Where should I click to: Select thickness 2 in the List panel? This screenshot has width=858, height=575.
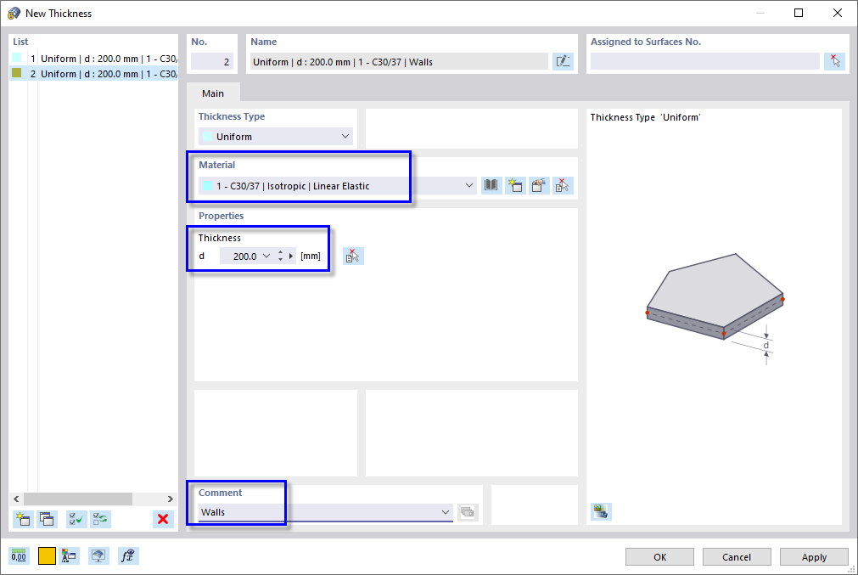[x=85, y=74]
